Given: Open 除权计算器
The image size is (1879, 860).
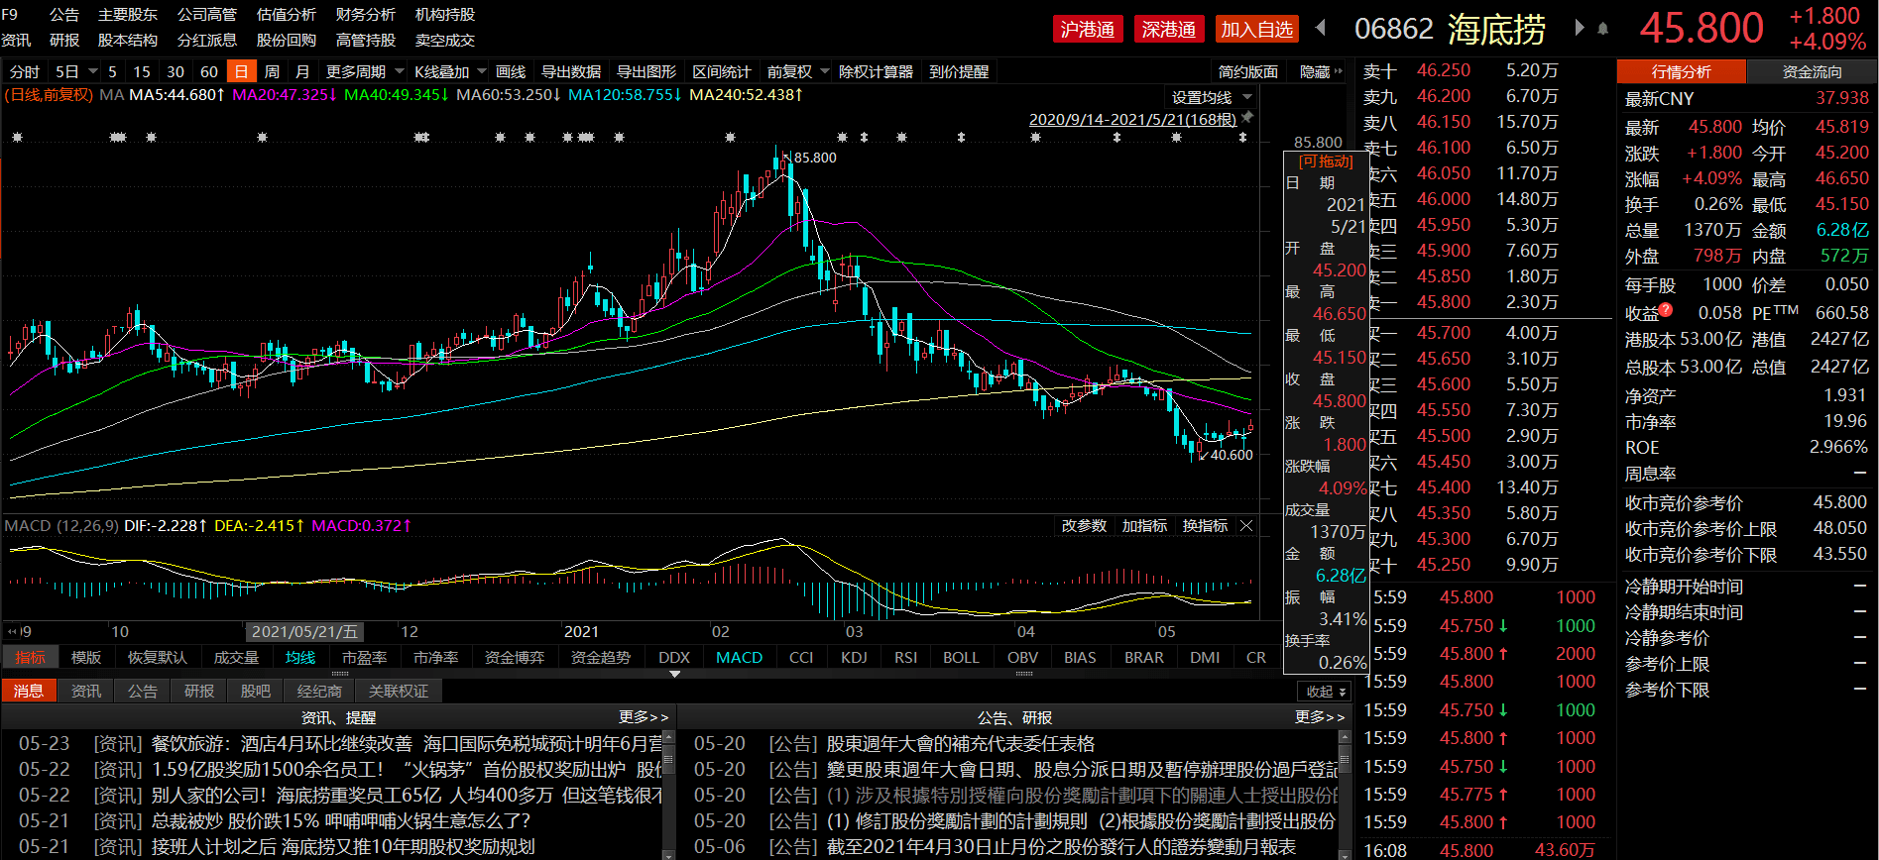Looking at the screenshot, I should click(x=876, y=71).
